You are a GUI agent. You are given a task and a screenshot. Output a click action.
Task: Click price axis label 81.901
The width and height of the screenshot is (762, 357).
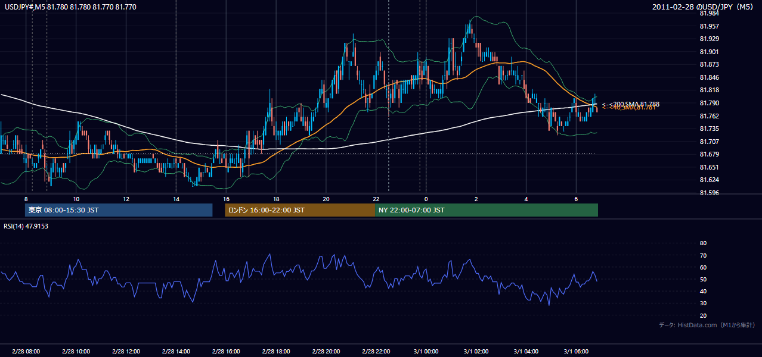709,52
